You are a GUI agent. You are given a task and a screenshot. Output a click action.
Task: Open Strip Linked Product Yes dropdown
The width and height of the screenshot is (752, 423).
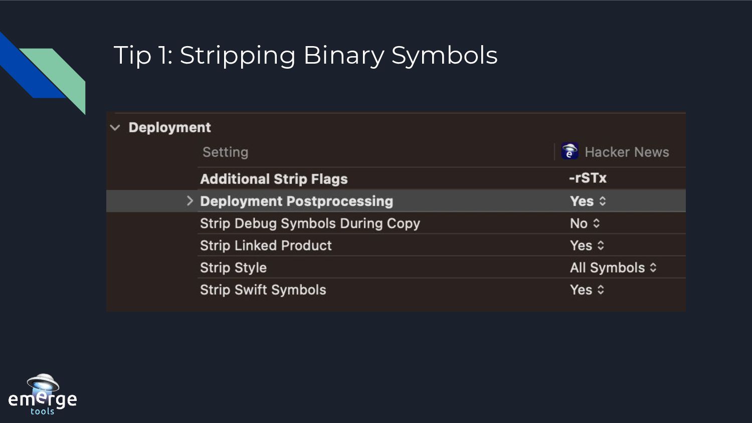click(587, 246)
